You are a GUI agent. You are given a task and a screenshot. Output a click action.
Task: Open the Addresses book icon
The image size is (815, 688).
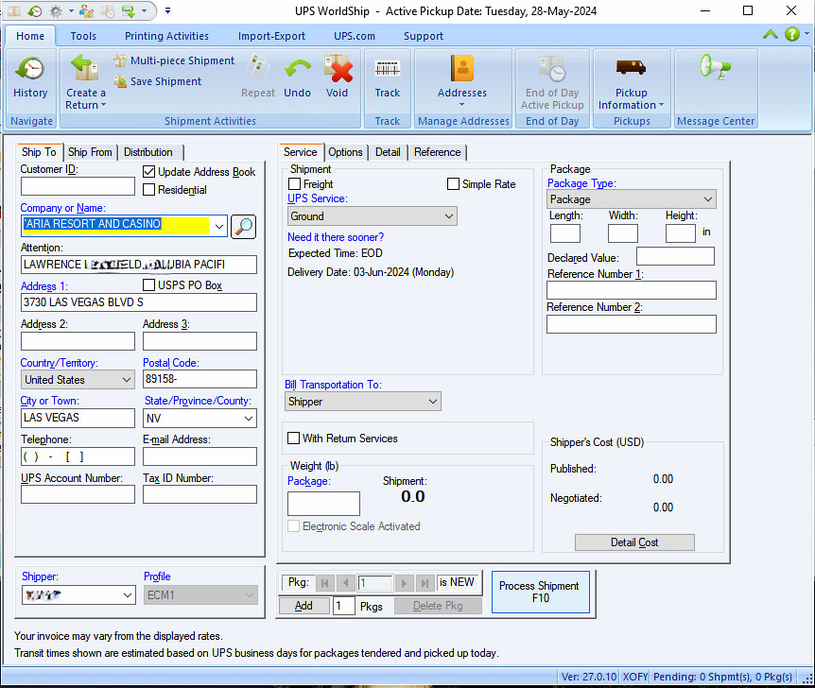pyautogui.click(x=462, y=69)
